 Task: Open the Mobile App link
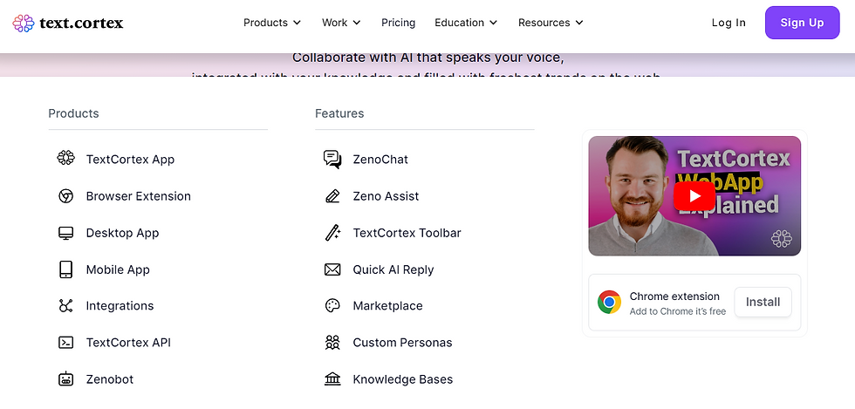(x=118, y=269)
